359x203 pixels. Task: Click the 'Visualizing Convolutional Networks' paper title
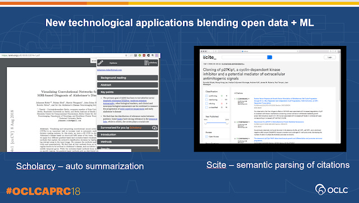(x=67, y=93)
